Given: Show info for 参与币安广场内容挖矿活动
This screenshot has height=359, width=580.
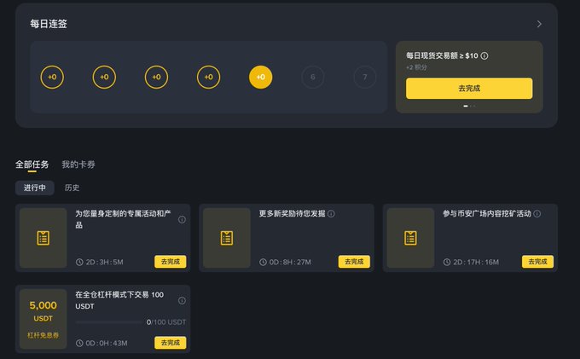Looking at the screenshot, I should pos(537,214).
